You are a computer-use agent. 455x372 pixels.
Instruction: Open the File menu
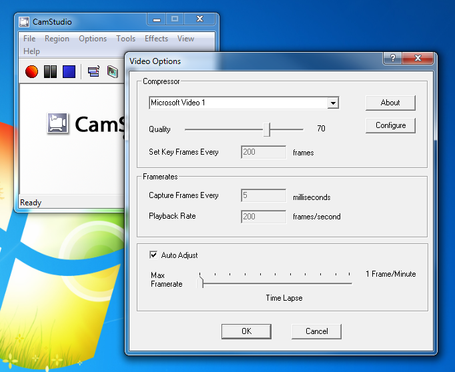29,39
